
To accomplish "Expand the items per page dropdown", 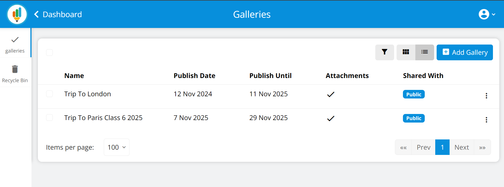I will [117, 147].
